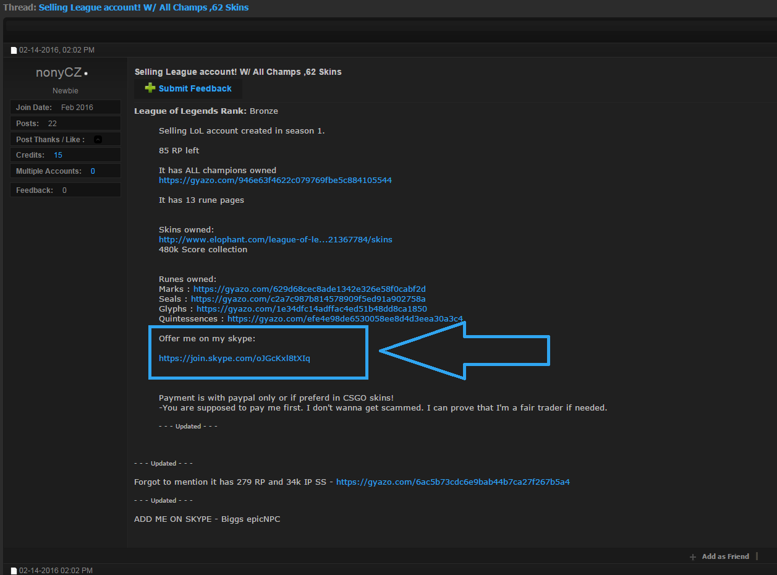Screen dimensions: 777x575
Task: Click post heading 'Selling League account! W/ All Champs ,62 Skins'
Action: click(x=238, y=72)
